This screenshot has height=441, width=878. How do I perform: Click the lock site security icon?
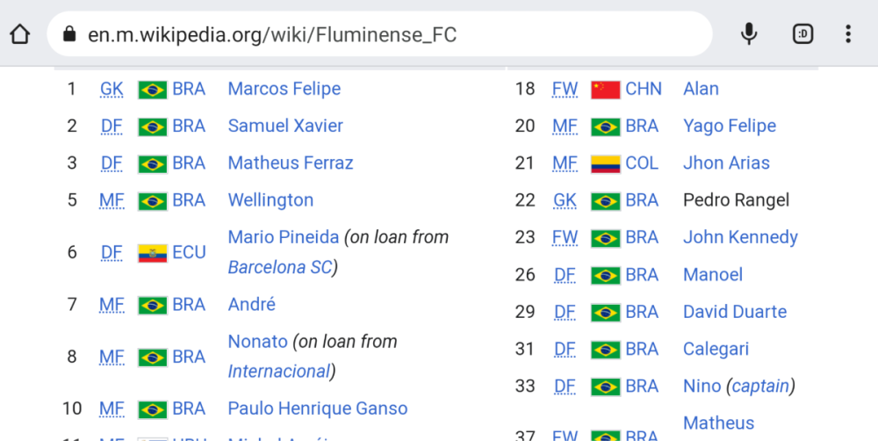point(69,35)
